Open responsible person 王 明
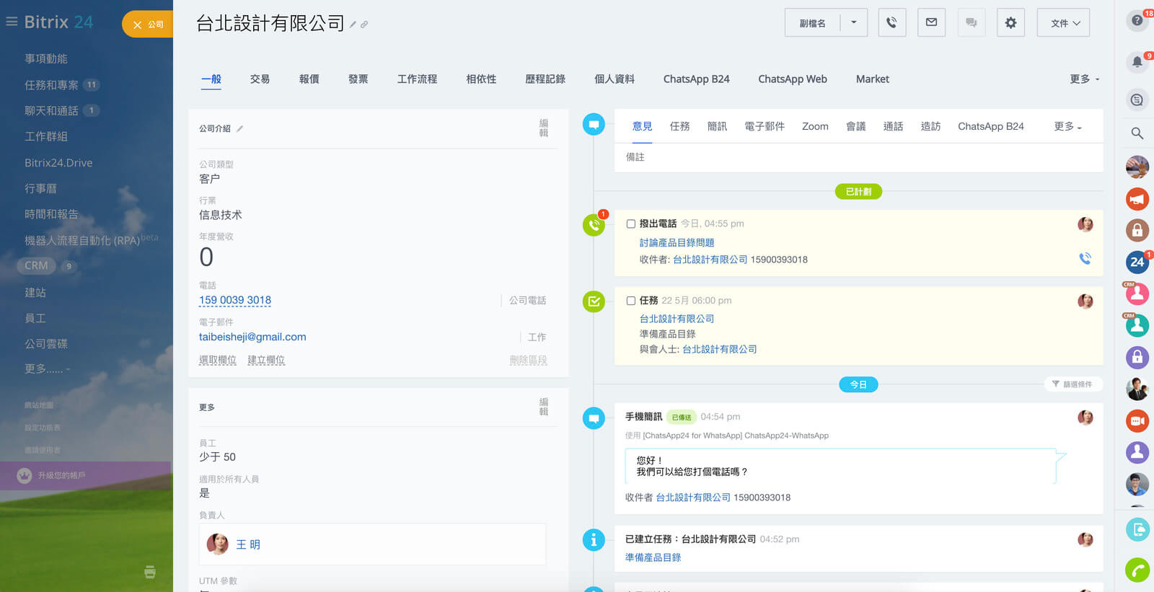This screenshot has width=1154, height=592. pos(248,544)
